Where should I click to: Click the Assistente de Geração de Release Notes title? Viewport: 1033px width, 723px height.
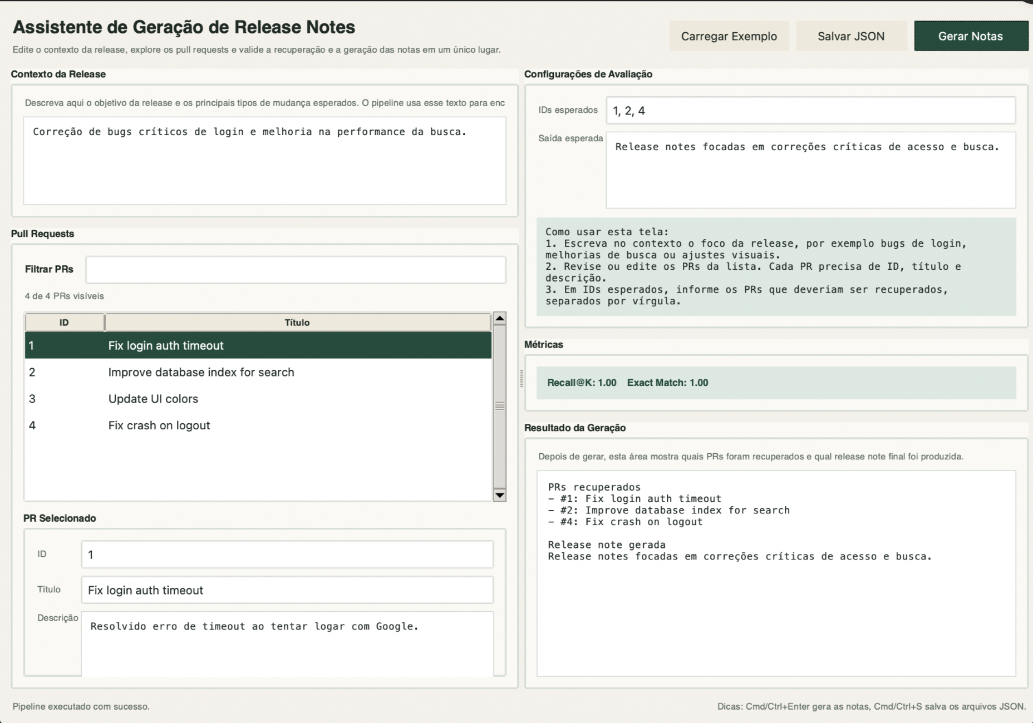[x=184, y=27]
